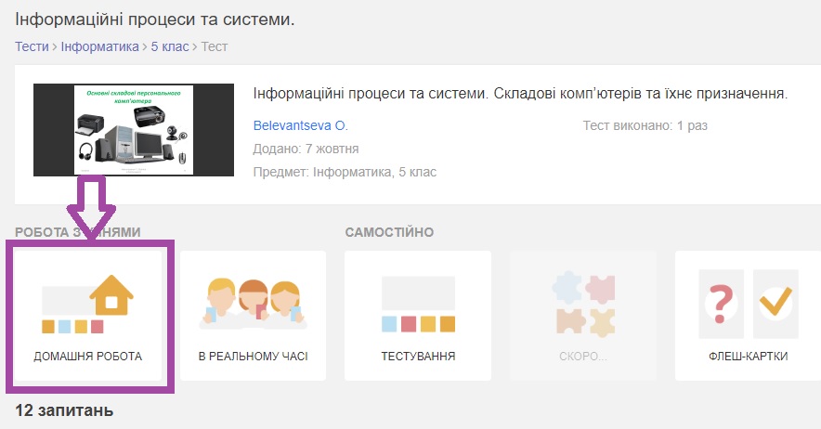821x429 pixels.
Task: Navigate to Інформатика breadcrumb link
Action: point(99,45)
